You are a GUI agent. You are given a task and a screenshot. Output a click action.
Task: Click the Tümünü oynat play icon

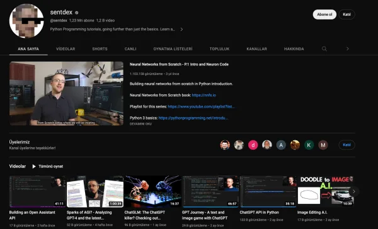pos(34,166)
